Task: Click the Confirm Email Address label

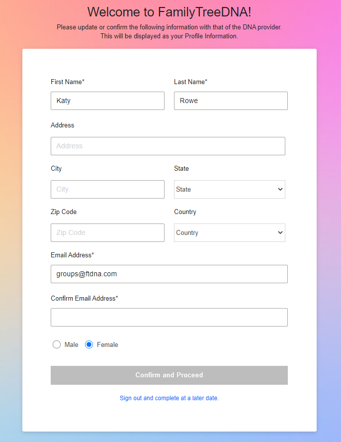Action: point(85,298)
